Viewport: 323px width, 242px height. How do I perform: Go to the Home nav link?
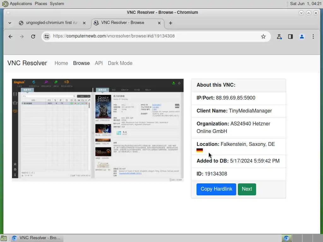[61, 63]
